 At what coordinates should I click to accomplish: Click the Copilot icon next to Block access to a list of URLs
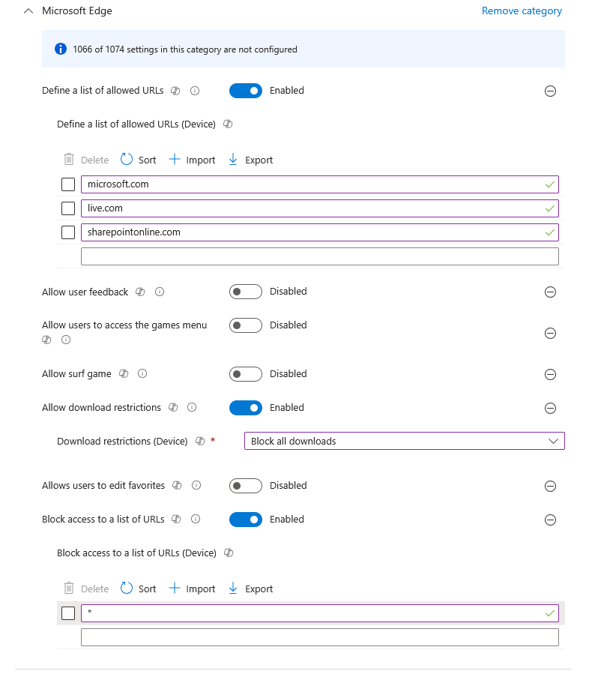tap(176, 519)
